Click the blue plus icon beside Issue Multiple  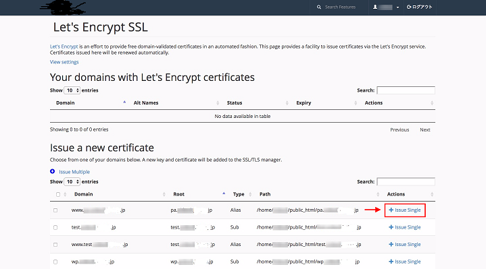click(x=52, y=171)
